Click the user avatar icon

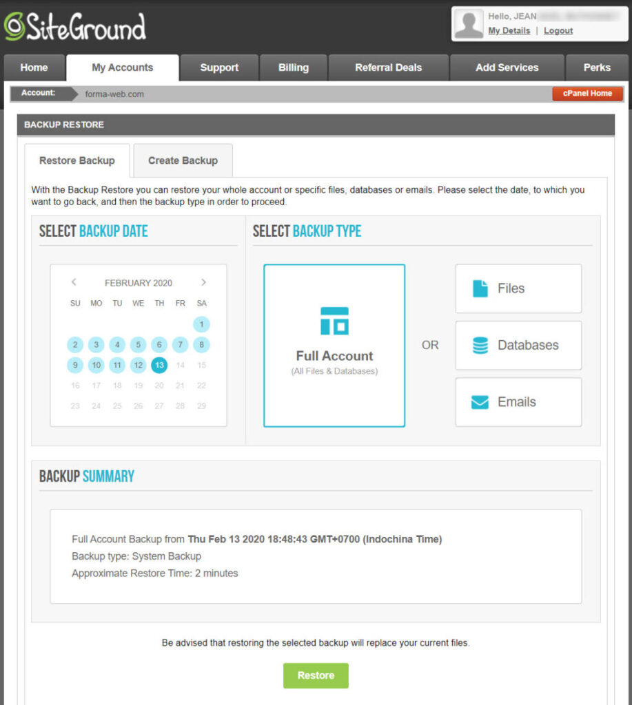click(x=469, y=23)
